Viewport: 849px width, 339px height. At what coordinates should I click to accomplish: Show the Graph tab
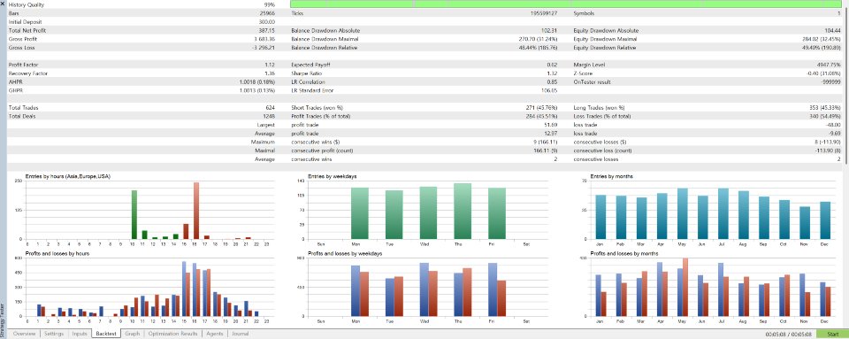click(x=132, y=334)
